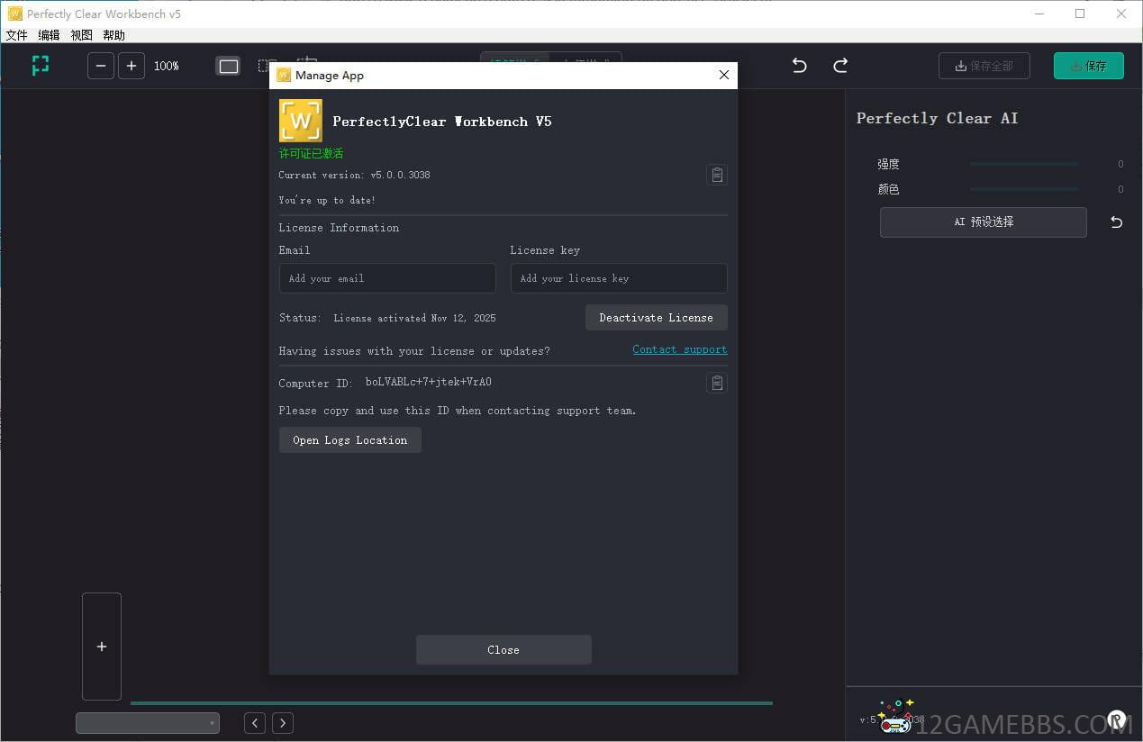1143x742 pixels.
Task: Copy the current version number to clipboard
Action: [716, 175]
